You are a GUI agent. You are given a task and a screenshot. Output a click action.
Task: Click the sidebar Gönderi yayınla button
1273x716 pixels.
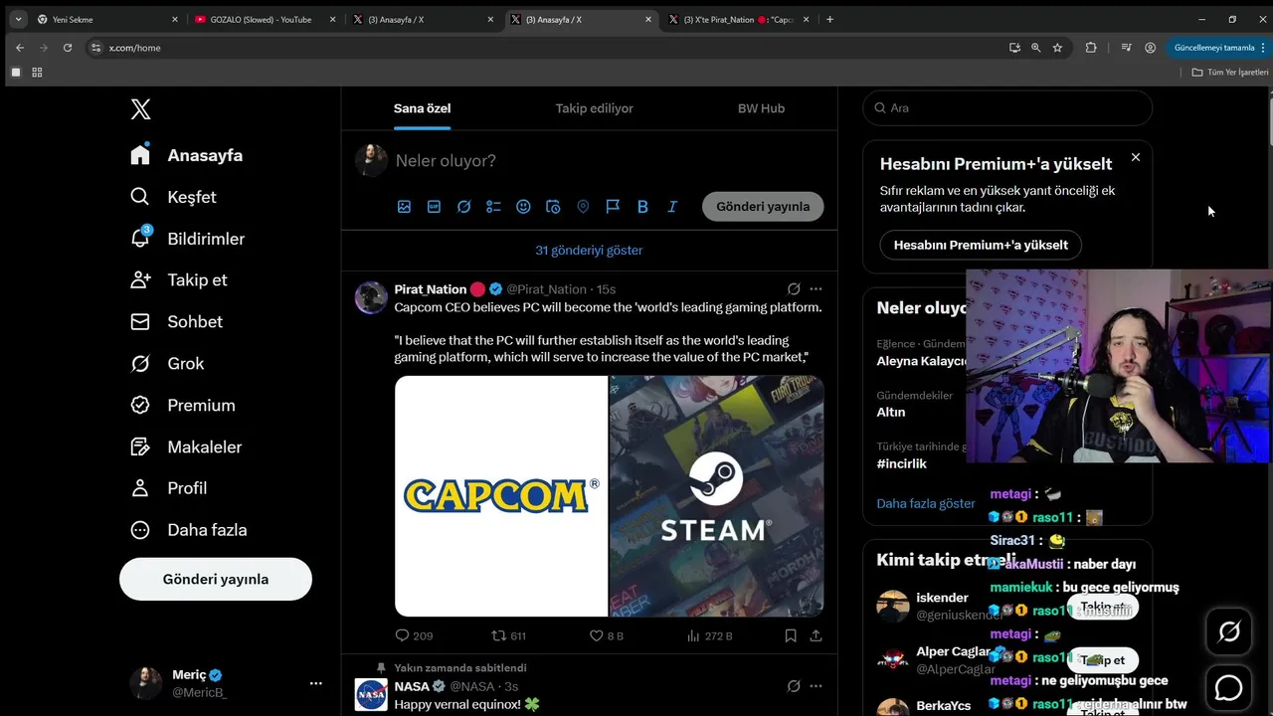coord(216,579)
